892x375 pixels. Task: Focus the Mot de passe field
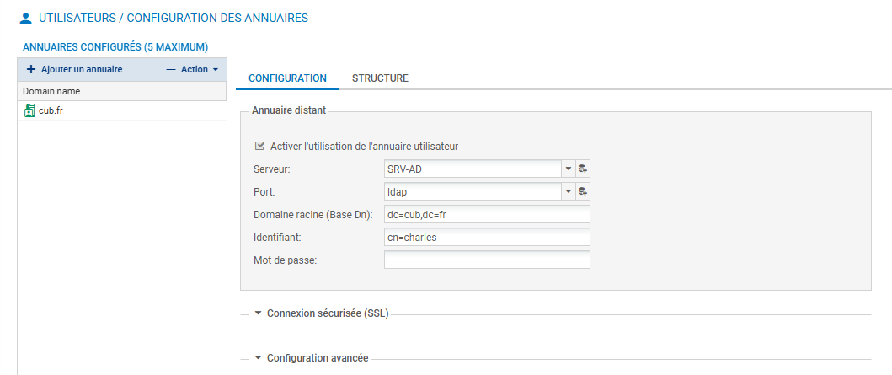[487, 260]
